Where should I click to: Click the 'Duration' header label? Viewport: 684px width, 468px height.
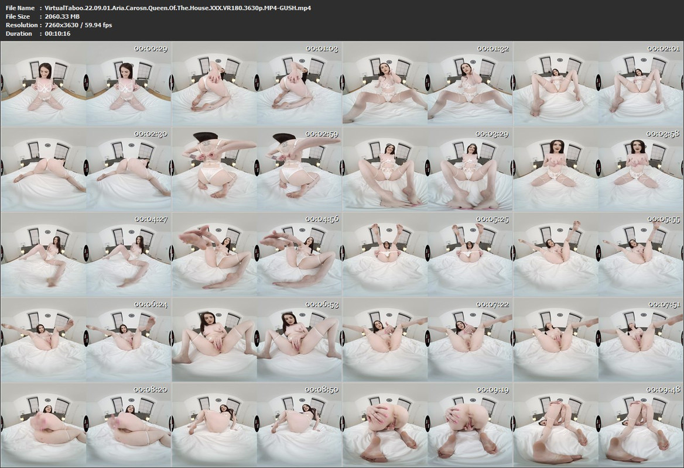[x=19, y=33]
